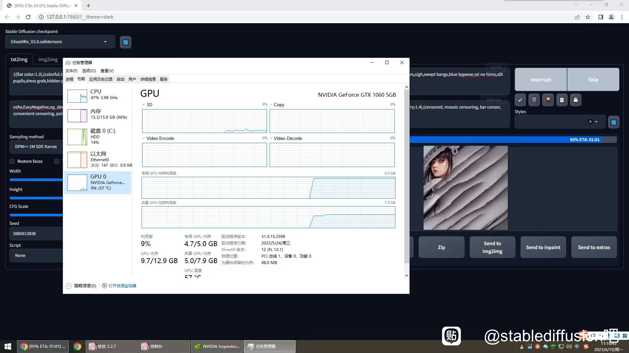Adjust the Height slider
This screenshot has width=629, height=353.
pos(36,198)
